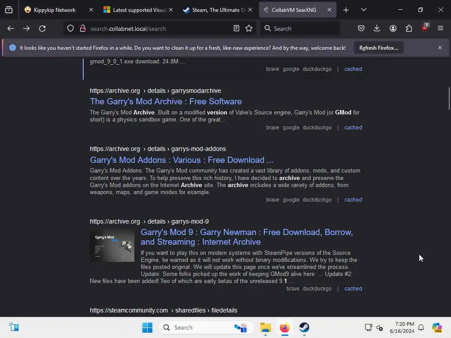Screen dimensions: 451x338
Task: Bookmark this page with the star
Action: pos(249,28)
